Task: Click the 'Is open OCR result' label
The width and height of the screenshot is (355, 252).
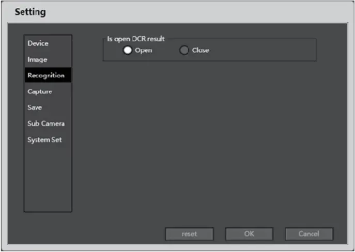Action: (x=136, y=39)
